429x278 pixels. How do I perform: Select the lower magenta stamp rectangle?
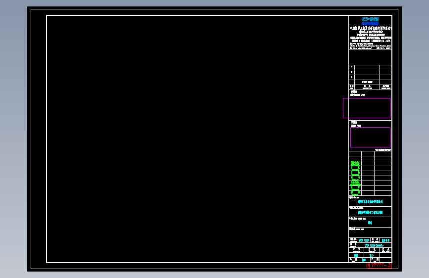point(370,137)
